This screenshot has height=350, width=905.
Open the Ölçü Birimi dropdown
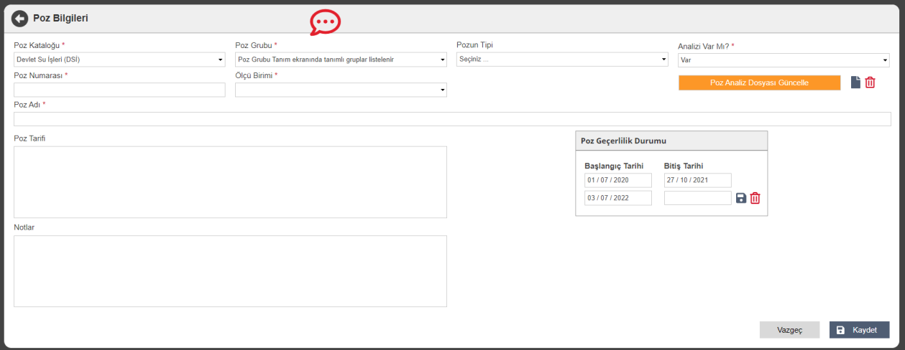click(341, 90)
